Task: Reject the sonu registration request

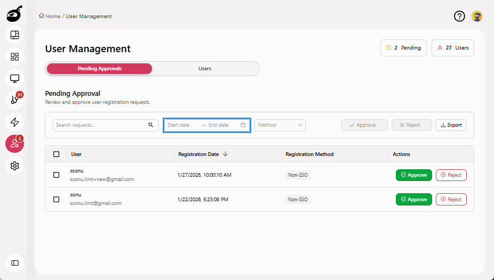Action: [x=451, y=200]
